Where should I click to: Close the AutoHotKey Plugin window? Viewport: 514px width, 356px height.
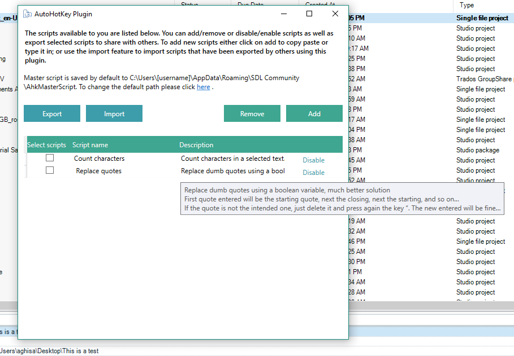coord(335,14)
